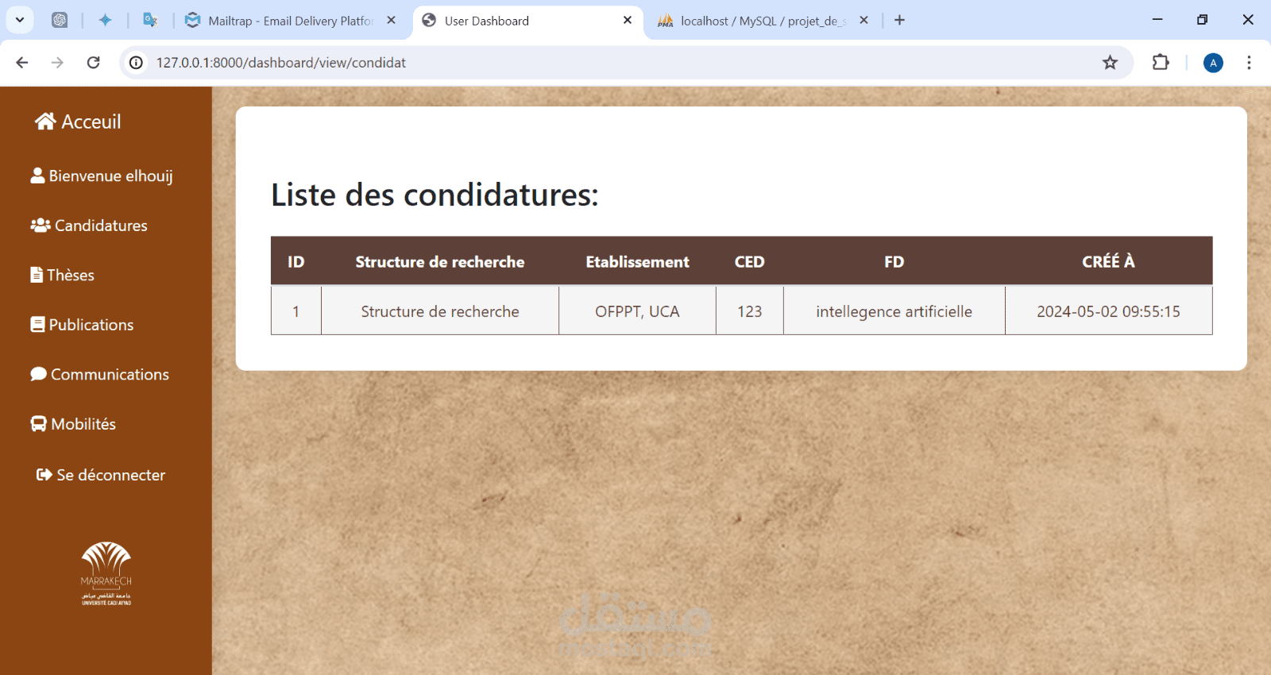Viewport: 1271px width, 675px height.
Task: Open Bienvenue elhouij profile link
Action: point(102,175)
